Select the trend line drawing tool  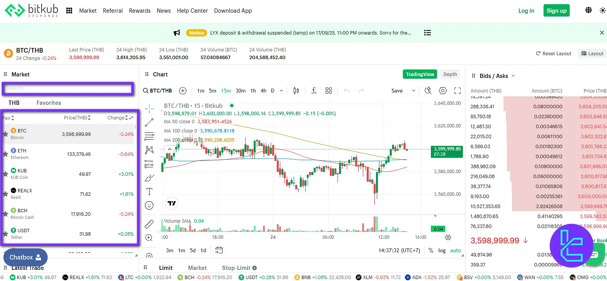[x=149, y=122]
